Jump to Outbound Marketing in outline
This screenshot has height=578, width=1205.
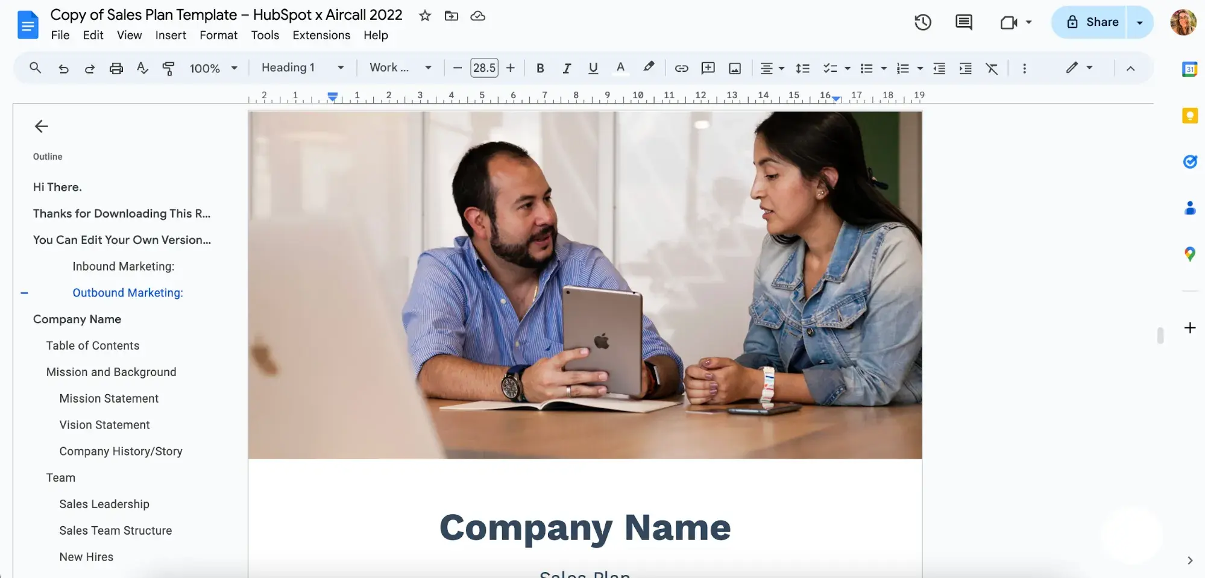128,293
